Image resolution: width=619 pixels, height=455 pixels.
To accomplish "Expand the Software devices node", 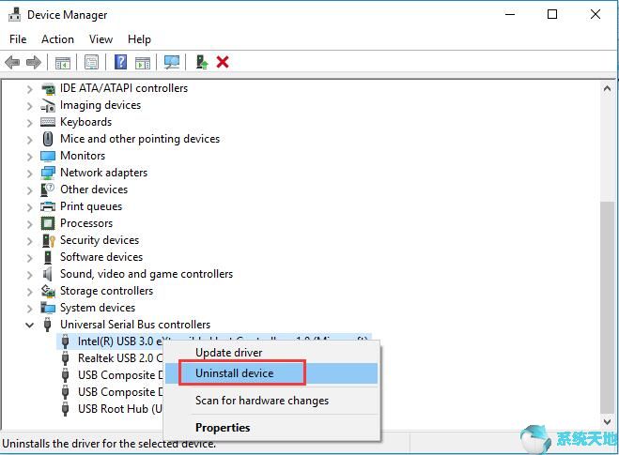I will click(29, 258).
